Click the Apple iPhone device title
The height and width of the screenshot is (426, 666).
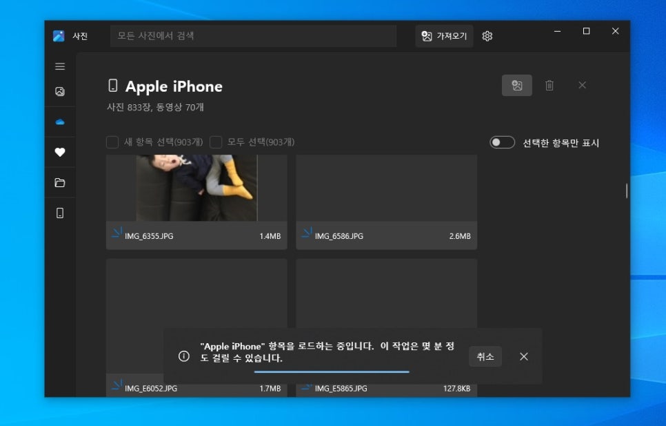pos(174,87)
